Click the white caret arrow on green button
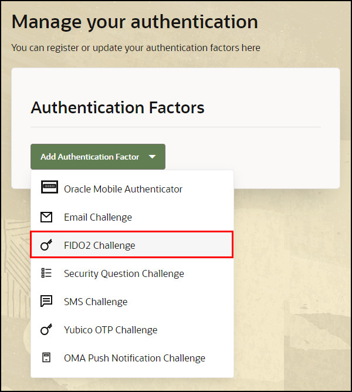 pos(153,157)
